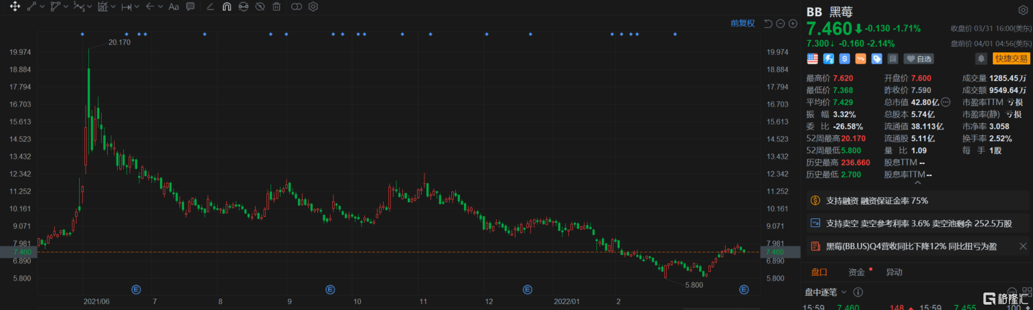Open the 盘中逐笔 dropdown
The image size is (1033, 310).
(825, 293)
